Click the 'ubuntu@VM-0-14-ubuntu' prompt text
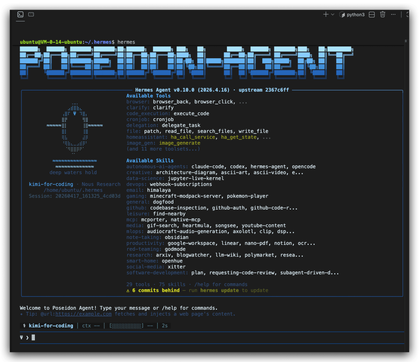This screenshot has width=419, height=362. pyautogui.click(x=51, y=42)
